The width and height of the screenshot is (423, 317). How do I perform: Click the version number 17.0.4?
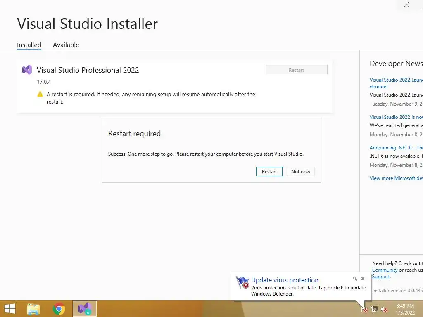44,82
